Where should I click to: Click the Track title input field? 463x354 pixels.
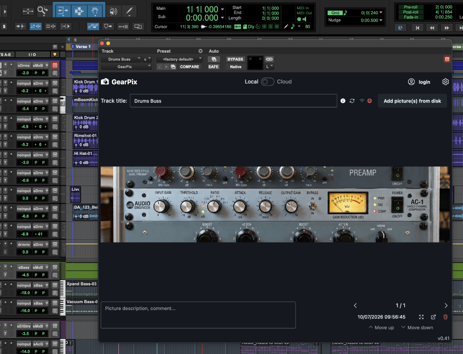(x=233, y=101)
